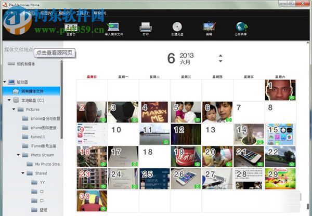Open June 14 potted plant thumbnail
This screenshot has width=312, height=216.
pyautogui.click(x=249, y=134)
